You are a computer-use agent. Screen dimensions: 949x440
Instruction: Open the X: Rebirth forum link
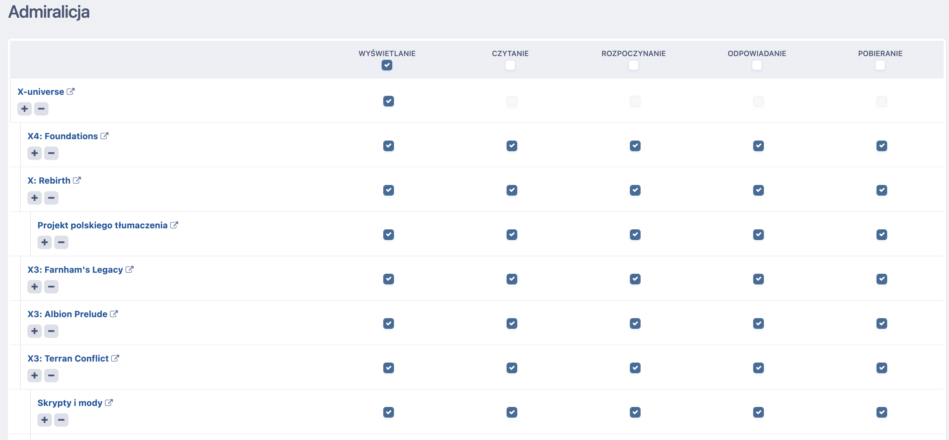49,180
